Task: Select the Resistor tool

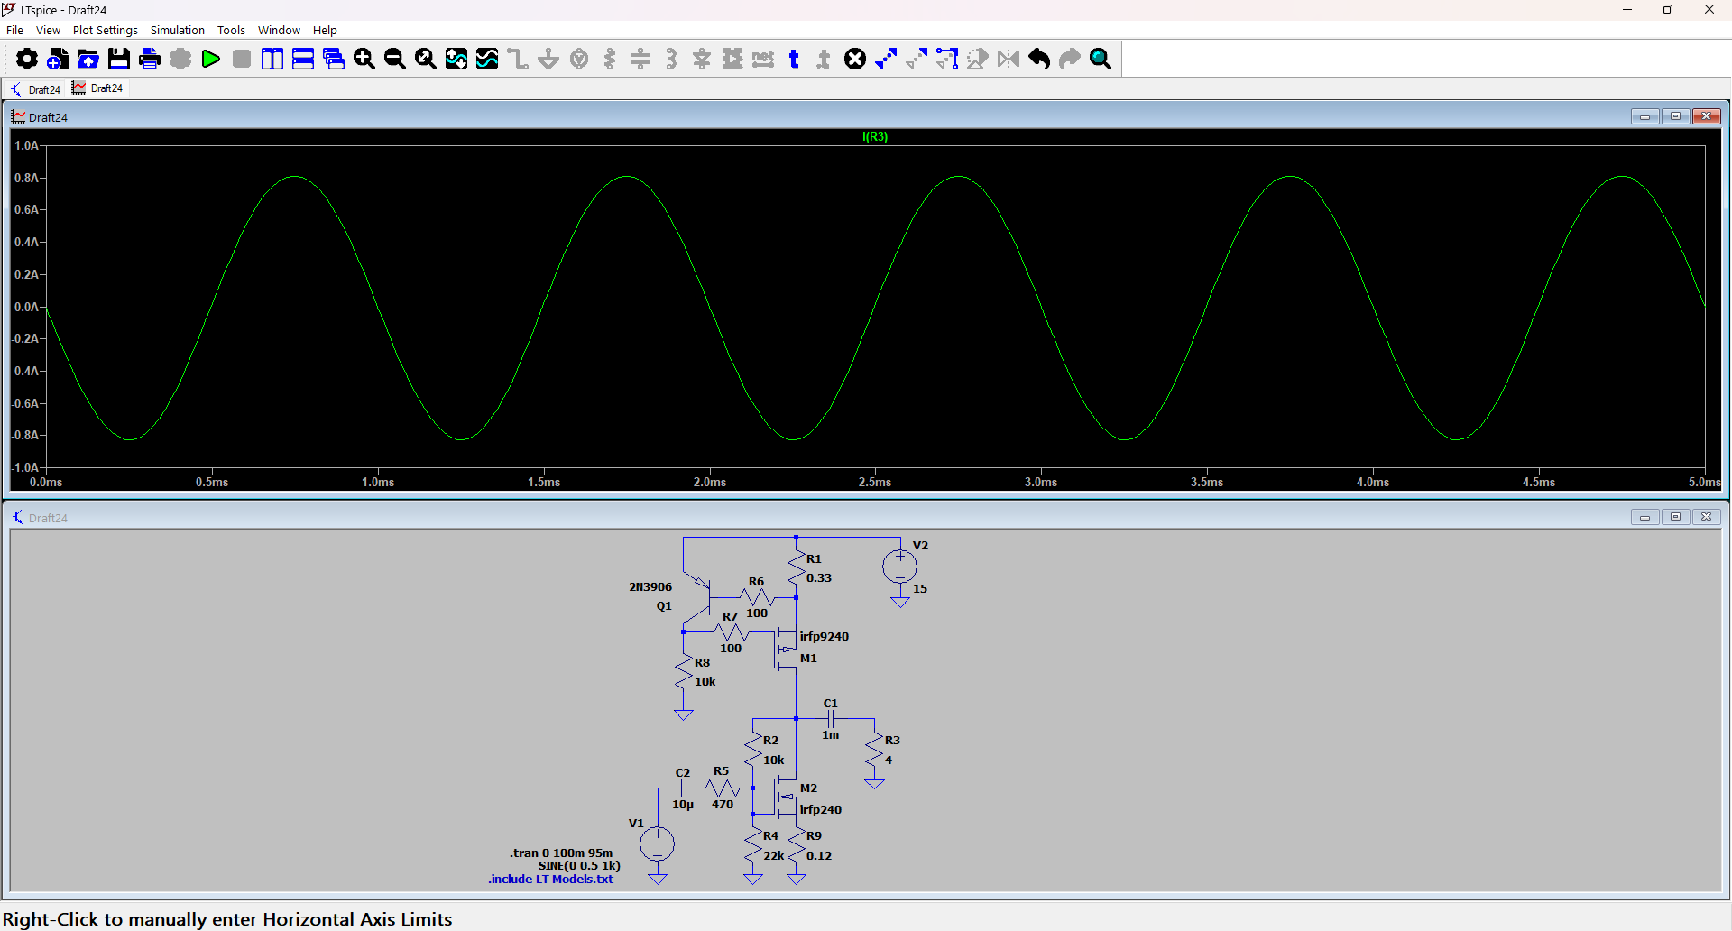Action: (610, 59)
